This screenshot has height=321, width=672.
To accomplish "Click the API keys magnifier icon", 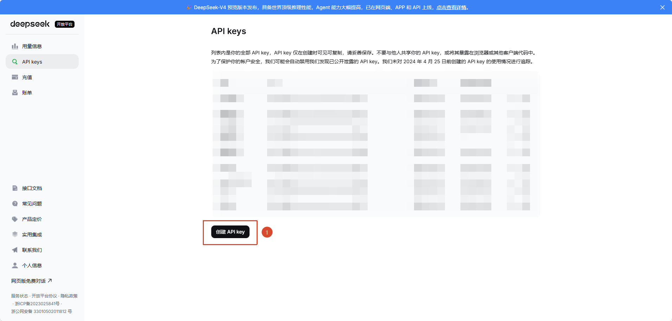I will 15,62.
